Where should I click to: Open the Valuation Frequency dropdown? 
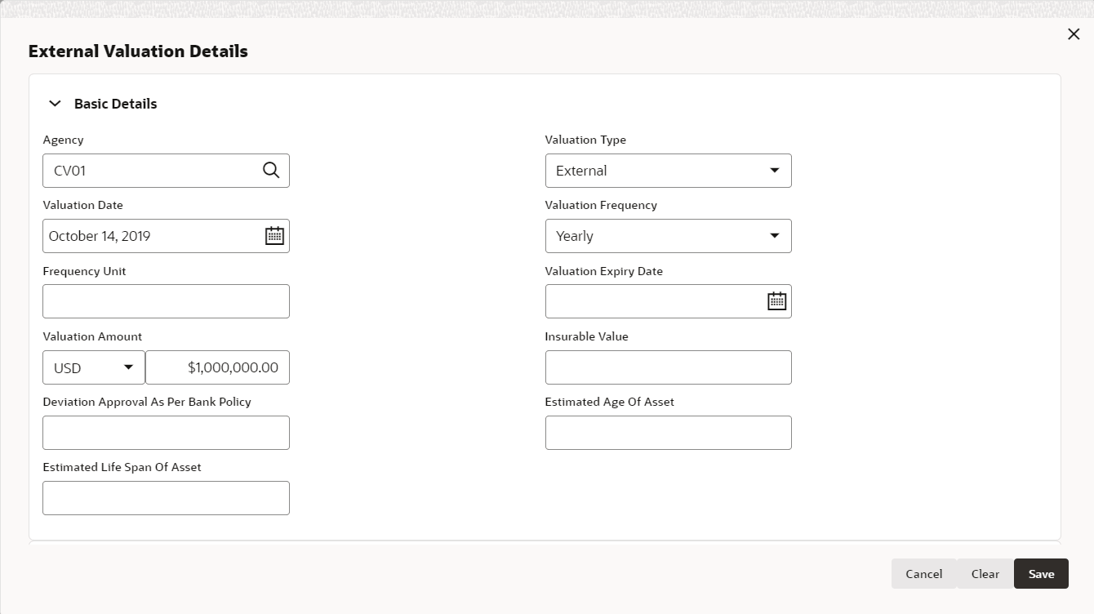(668, 236)
